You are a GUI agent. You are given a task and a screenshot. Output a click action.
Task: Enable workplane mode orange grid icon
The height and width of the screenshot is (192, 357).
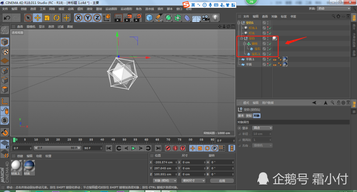pos(5,61)
